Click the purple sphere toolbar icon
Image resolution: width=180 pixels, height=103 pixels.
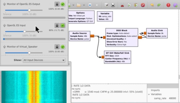175,5
